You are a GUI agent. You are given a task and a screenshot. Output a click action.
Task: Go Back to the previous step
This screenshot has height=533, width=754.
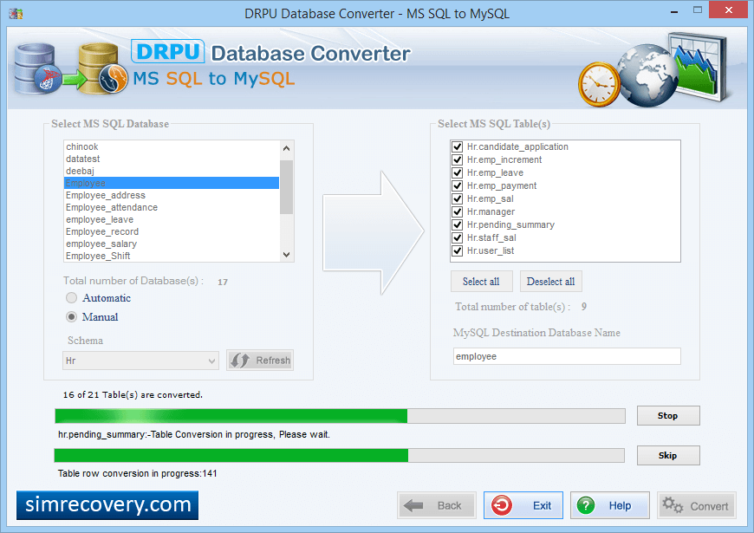[437, 505]
